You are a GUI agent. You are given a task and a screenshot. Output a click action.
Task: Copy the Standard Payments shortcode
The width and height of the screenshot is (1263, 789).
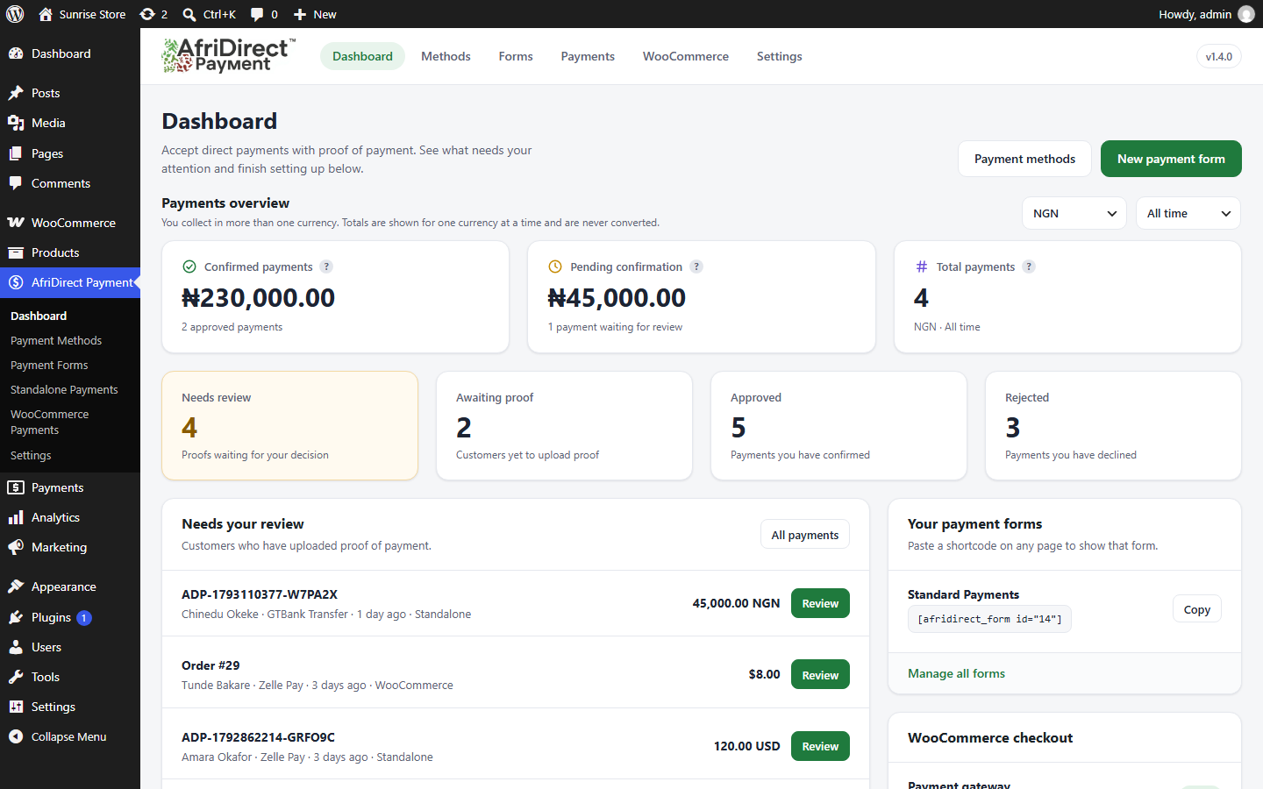[x=1196, y=609]
